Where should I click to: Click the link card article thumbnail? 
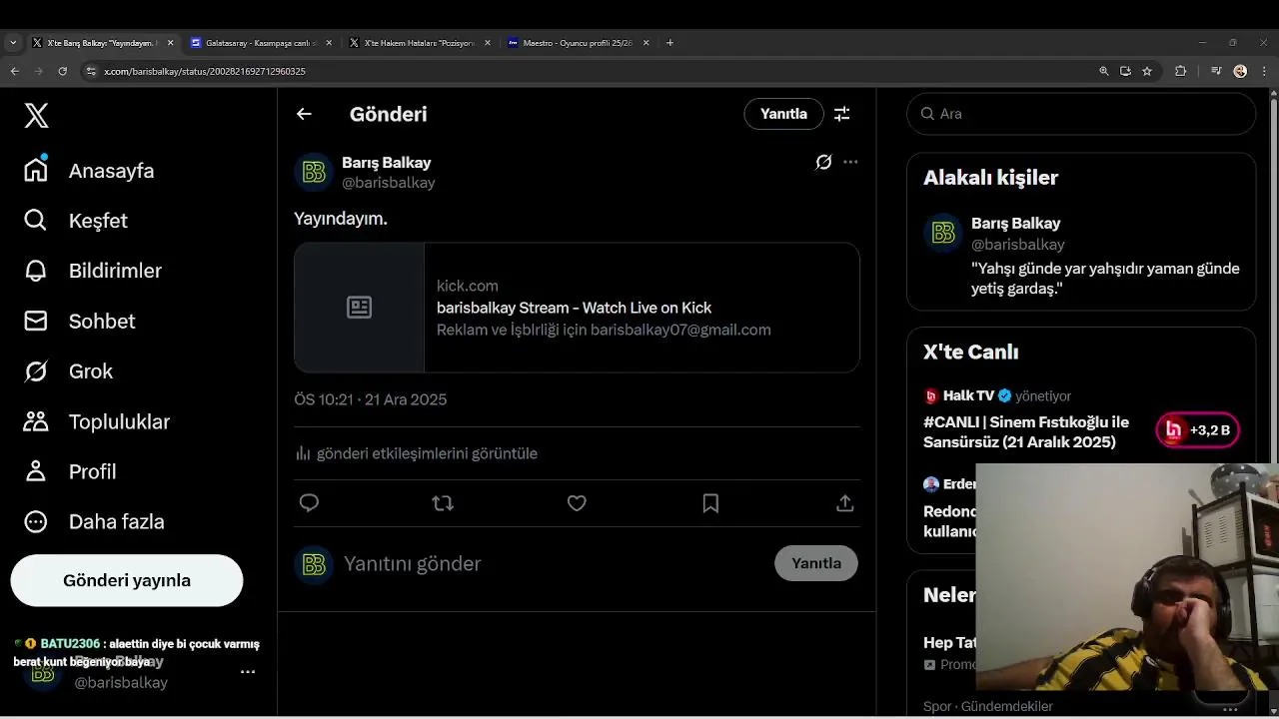(x=360, y=308)
